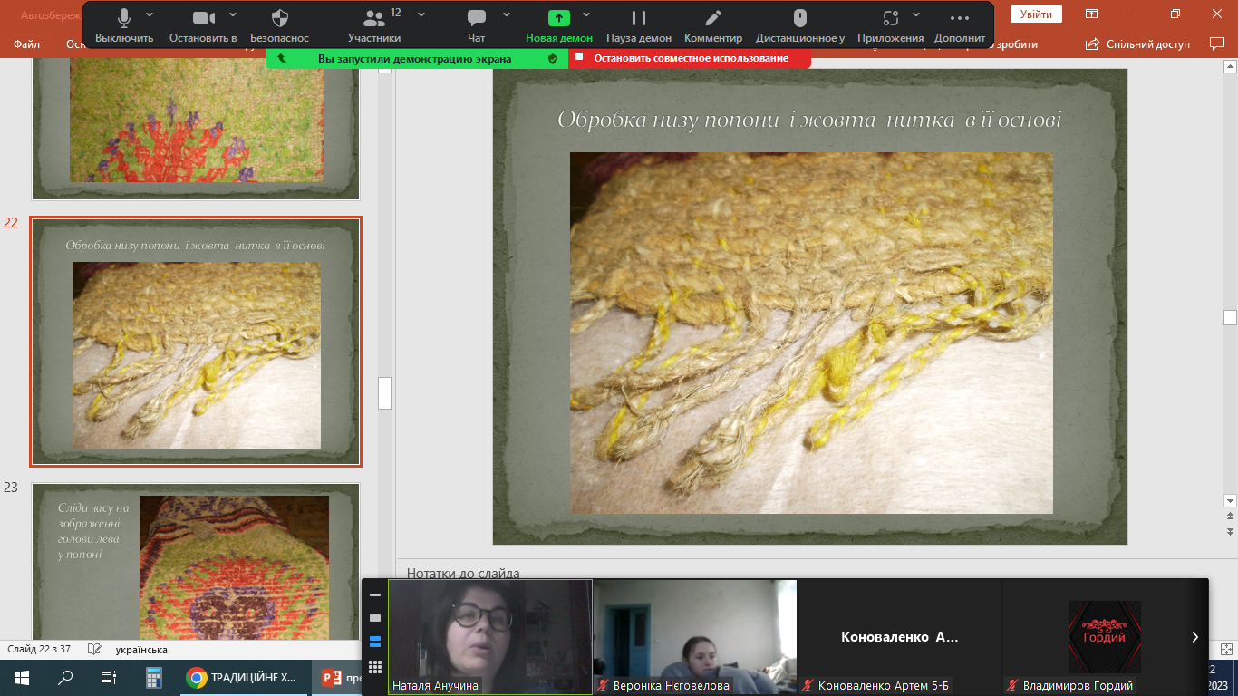
Task: Start Новая демонстрация green share icon
Action: coord(559,18)
